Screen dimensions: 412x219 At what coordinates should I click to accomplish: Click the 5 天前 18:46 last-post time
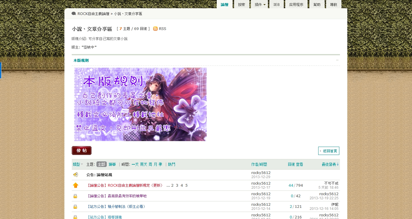pyautogui.click(x=328, y=188)
